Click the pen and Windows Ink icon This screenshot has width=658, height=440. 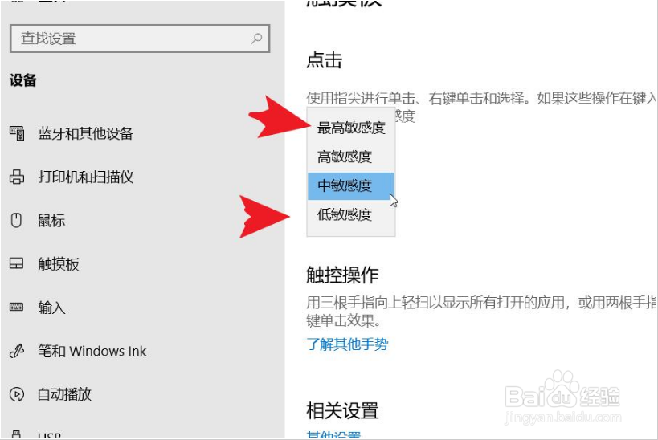point(16,351)
